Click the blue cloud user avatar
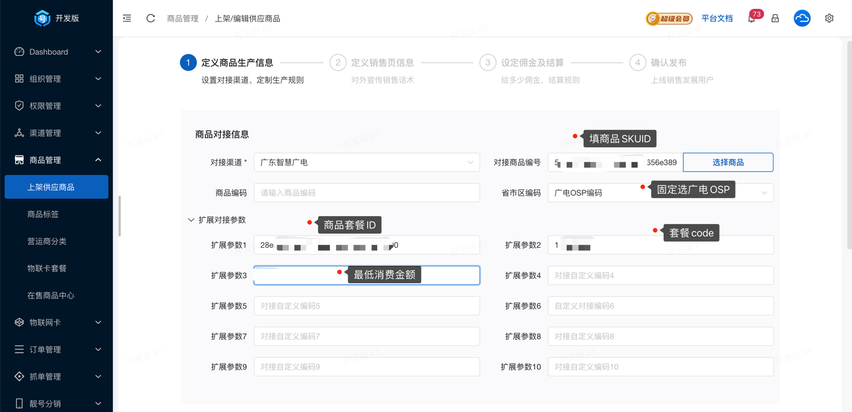 point(802,18)
